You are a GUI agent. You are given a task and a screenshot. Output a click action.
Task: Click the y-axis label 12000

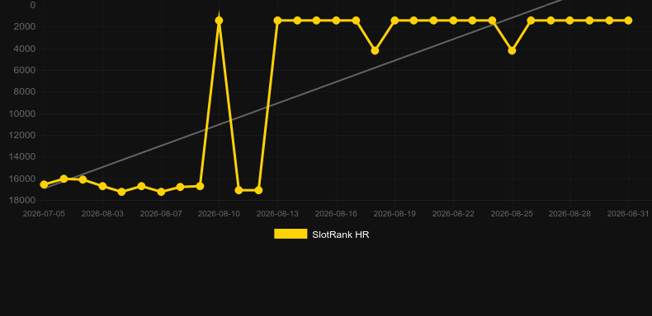coord(22,135)
